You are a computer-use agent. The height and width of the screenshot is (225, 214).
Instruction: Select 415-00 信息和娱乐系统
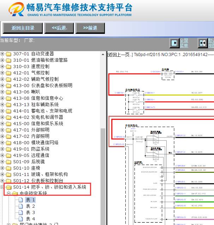click(38, 123)
